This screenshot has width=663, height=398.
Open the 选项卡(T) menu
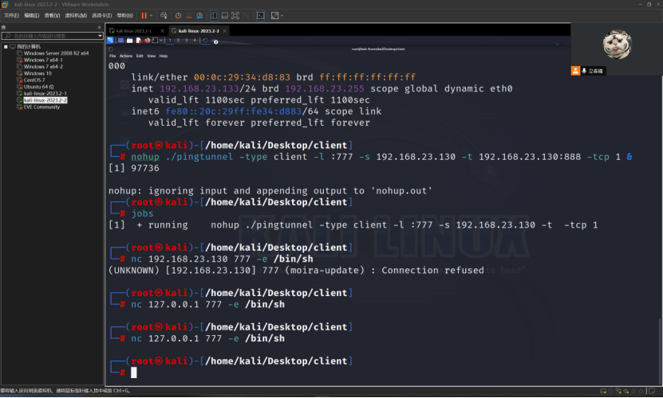[x=102, y=16]
